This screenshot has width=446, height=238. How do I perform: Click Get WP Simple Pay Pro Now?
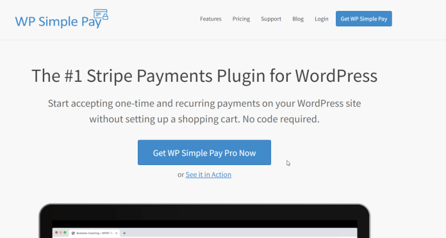click(x=204, y=152)
